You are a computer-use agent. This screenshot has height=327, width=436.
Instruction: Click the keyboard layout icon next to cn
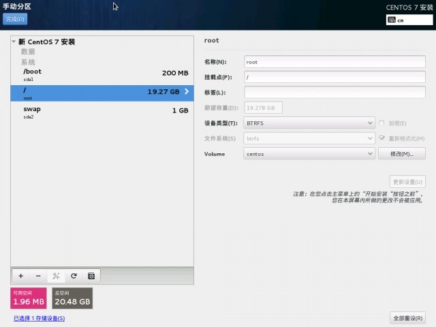pos(392,20)
